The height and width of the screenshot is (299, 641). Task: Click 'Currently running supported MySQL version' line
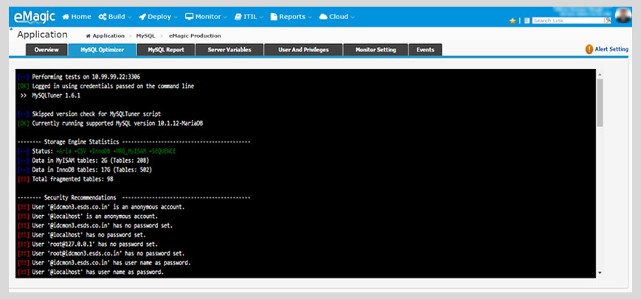[x=117, y=123]
